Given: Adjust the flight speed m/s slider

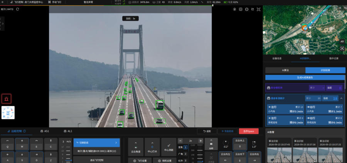Looking at the screenshot, I should [68, 154].
